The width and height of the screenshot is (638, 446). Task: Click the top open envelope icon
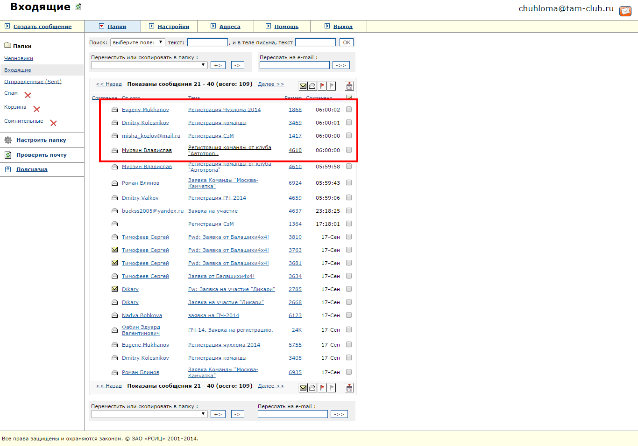pos(312,86)
